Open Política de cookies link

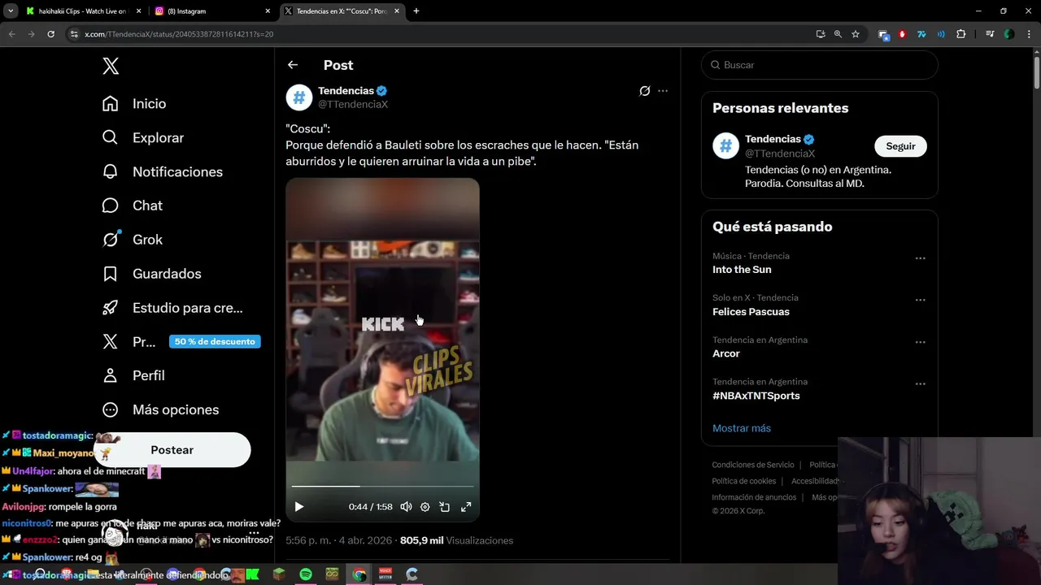click(x=743, y=481)
